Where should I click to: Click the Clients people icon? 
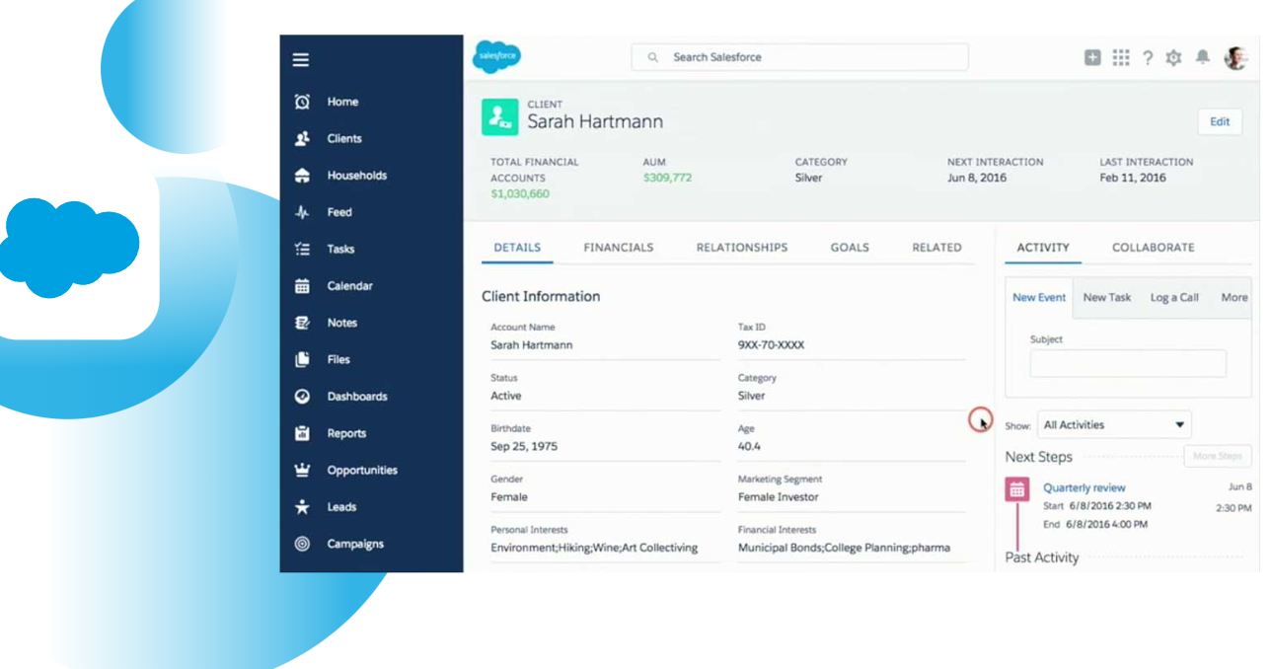tap(302, 139)
